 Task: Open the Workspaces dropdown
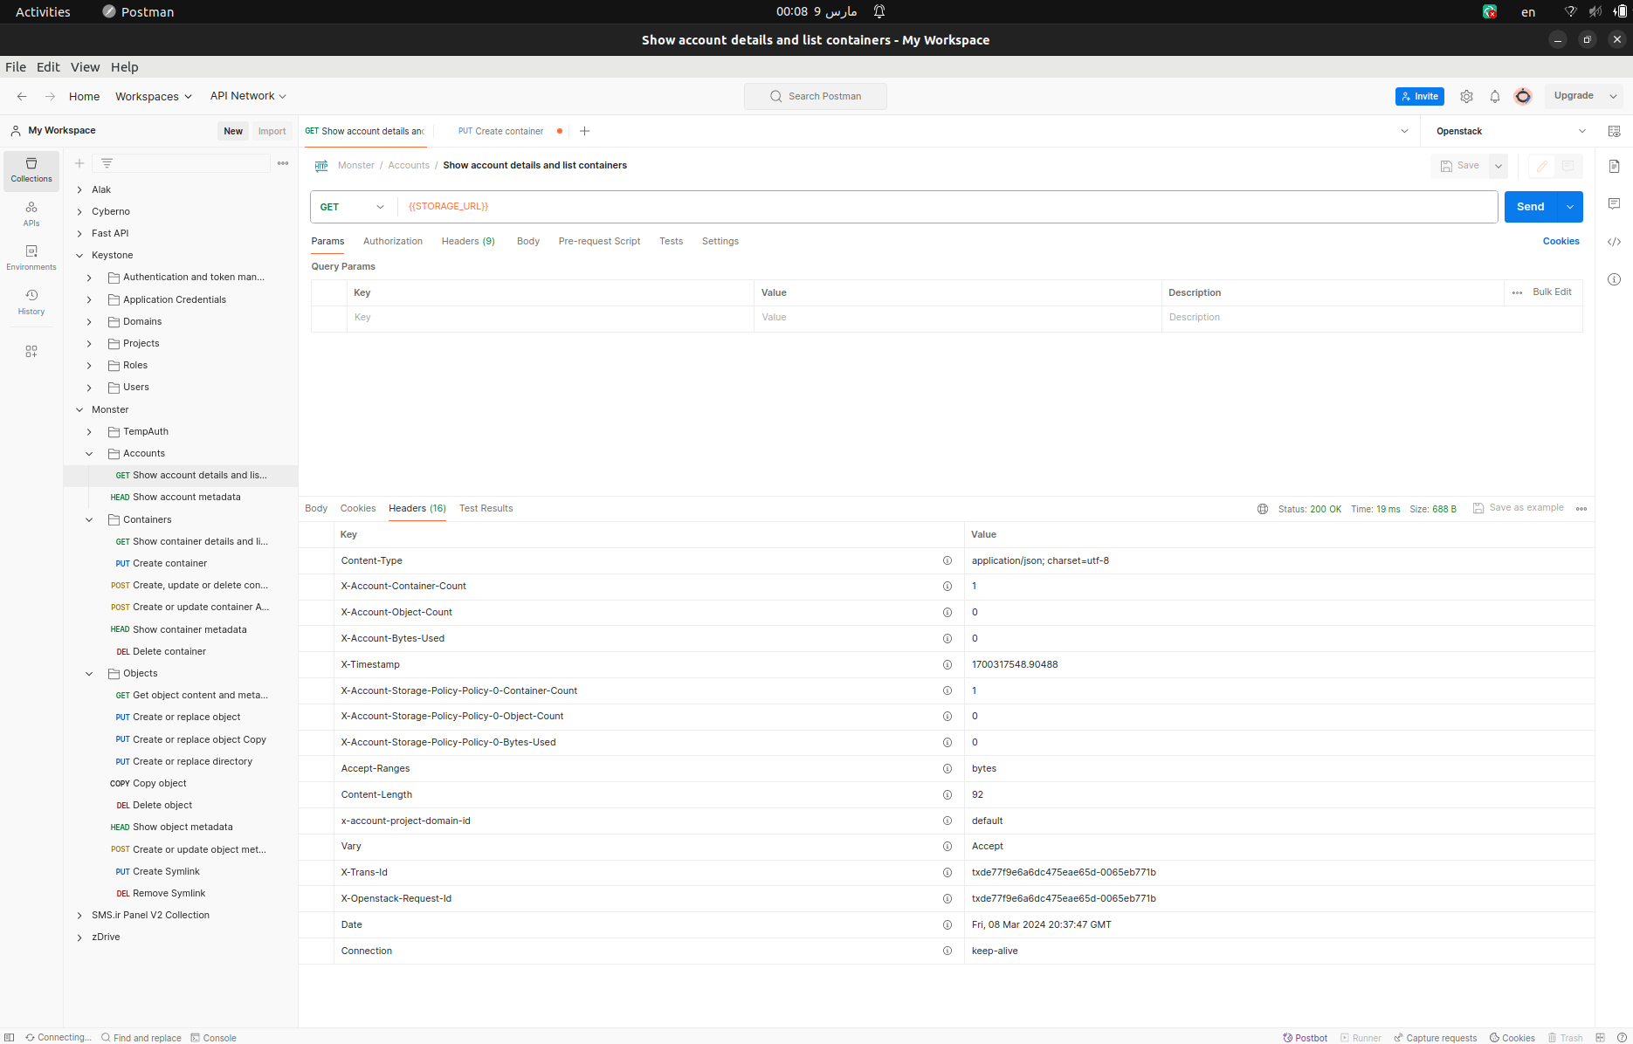point(154,96)
